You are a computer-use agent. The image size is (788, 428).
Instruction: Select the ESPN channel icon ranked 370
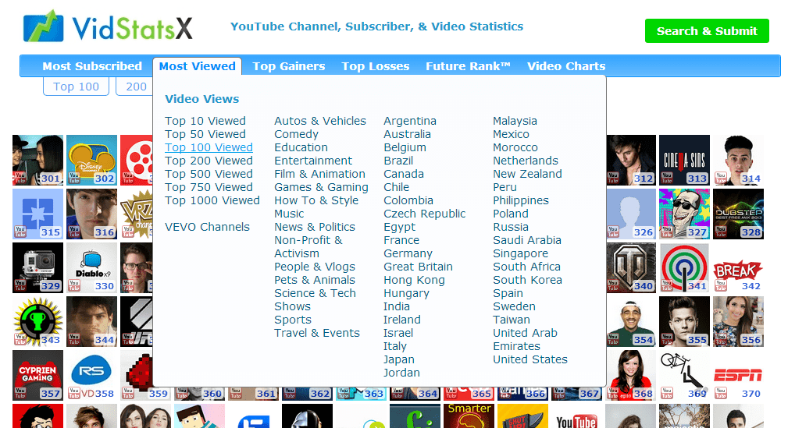click(738, 375)
